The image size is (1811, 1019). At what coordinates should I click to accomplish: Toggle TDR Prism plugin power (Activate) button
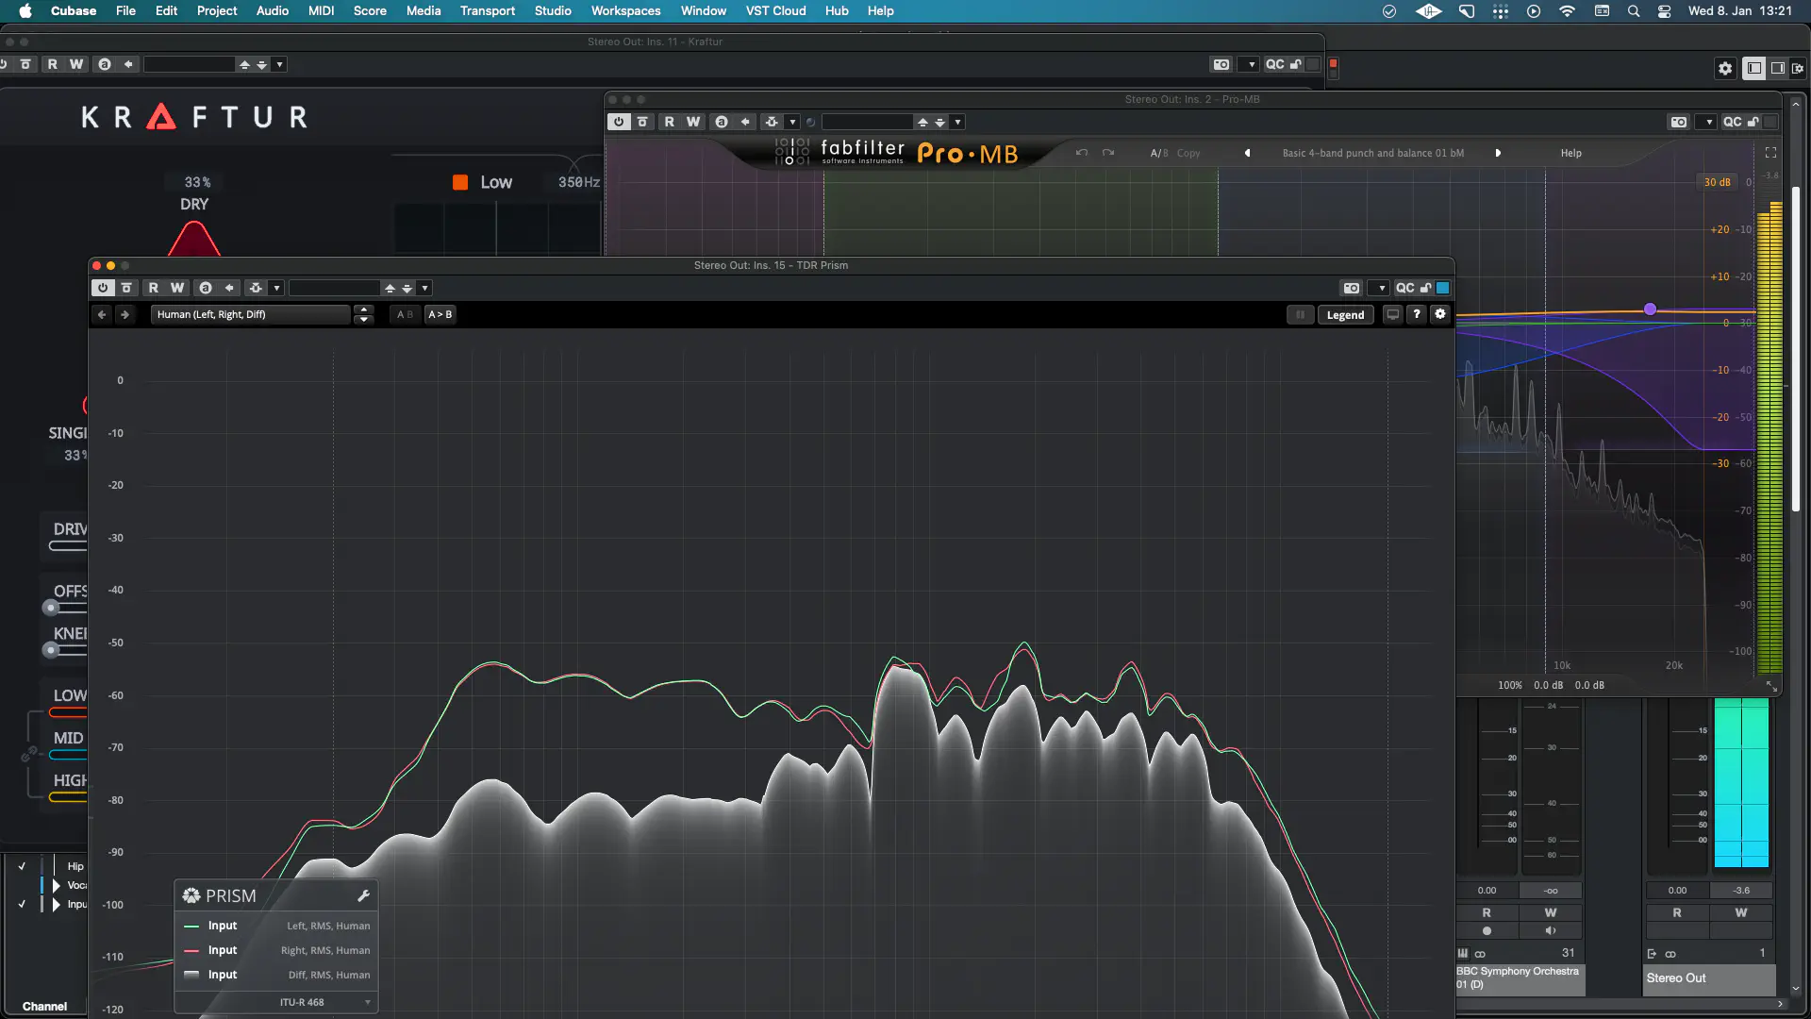click(x=103, y=288)
